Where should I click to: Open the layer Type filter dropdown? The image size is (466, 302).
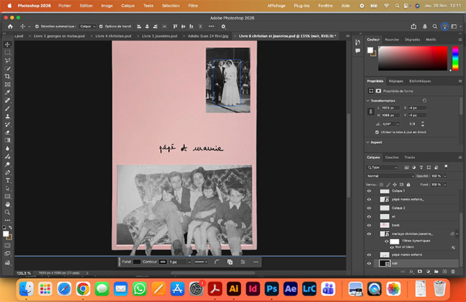click(382, 168)
